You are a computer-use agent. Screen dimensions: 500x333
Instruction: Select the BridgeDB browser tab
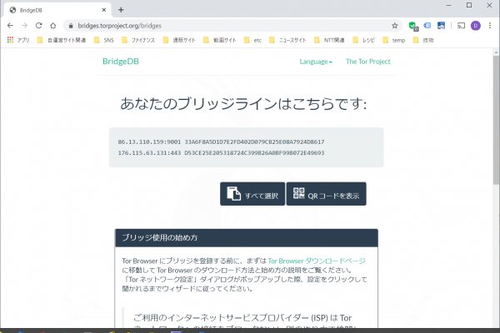coord(54,9)
